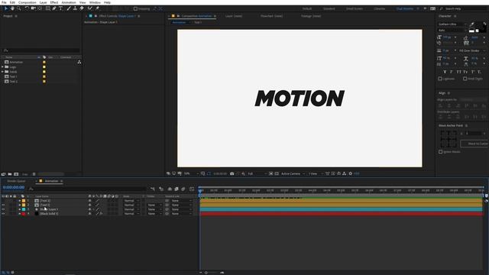Select the Eraser tool
Screen dimensions: 489x275
click(x=82, y=8)
